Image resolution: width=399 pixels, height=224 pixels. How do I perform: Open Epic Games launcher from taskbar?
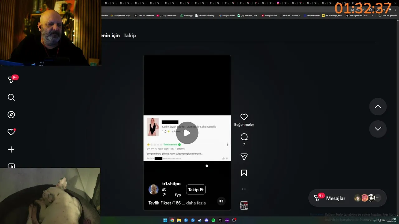click(x=220, y=220)
